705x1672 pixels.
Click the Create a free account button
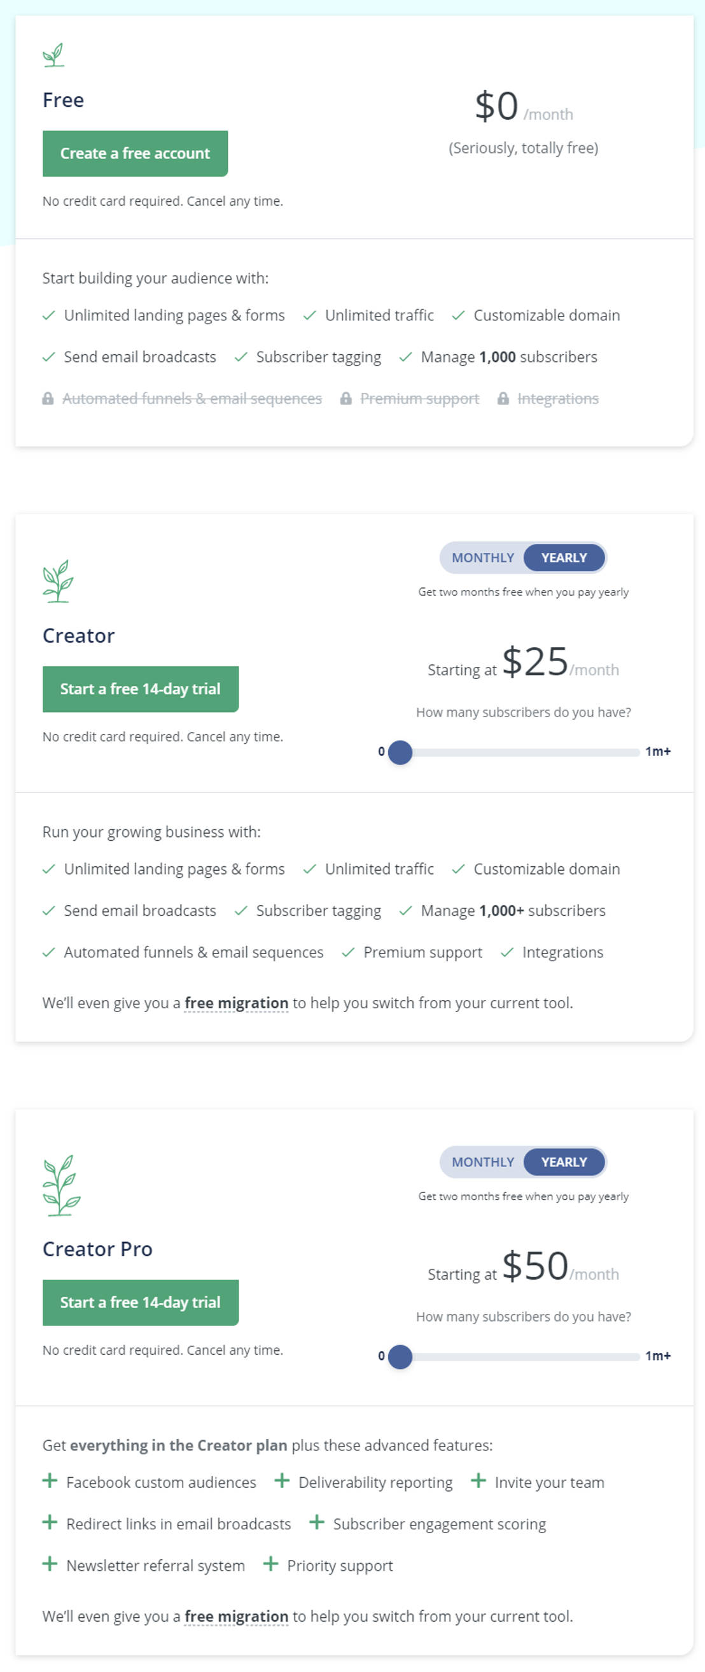(135, 153)
